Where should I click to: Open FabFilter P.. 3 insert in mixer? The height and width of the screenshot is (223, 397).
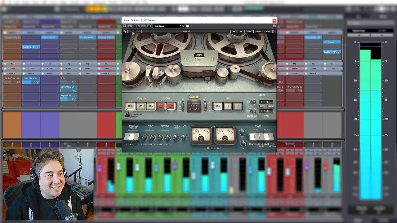coord(31,47)
